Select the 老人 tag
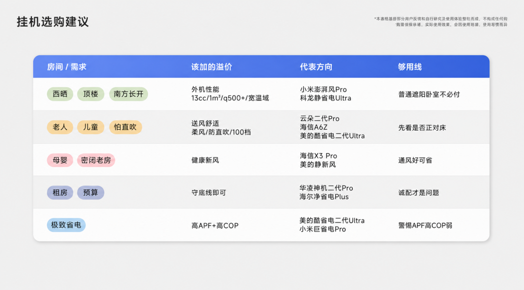524x290 pixels. pos(60,127)
